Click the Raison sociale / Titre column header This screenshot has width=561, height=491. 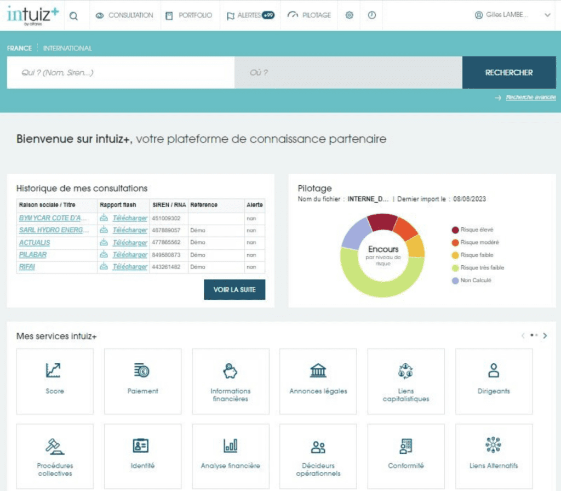click(x=47, y=205)
